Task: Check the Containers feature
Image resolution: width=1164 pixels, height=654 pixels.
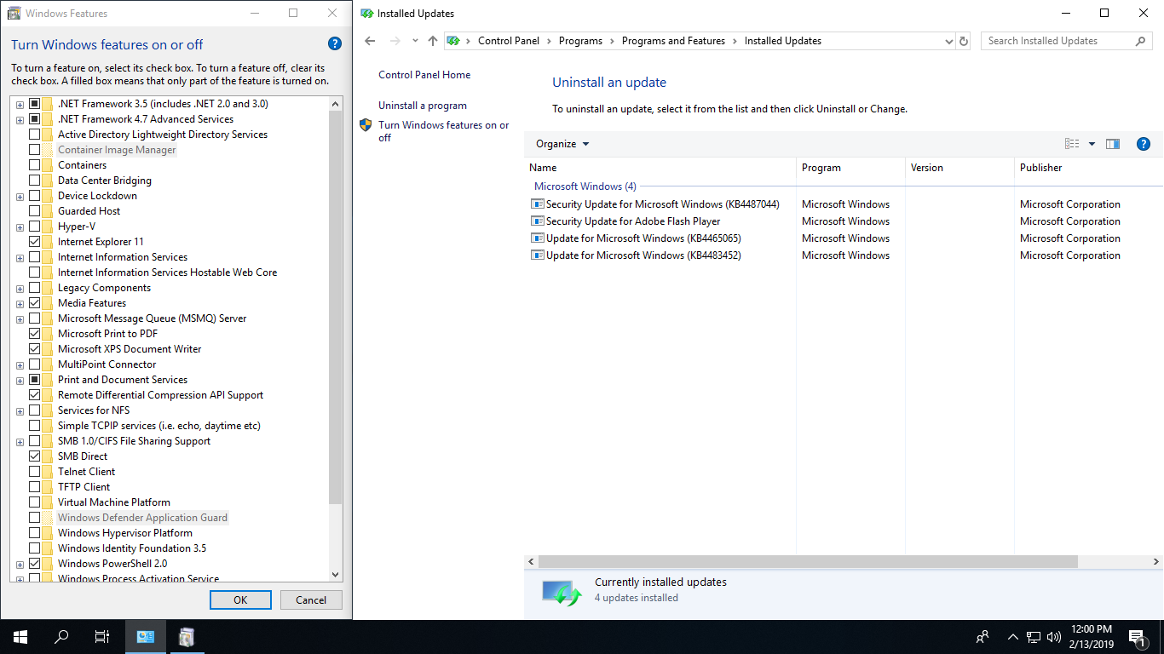Action: (x=35, y=165)
